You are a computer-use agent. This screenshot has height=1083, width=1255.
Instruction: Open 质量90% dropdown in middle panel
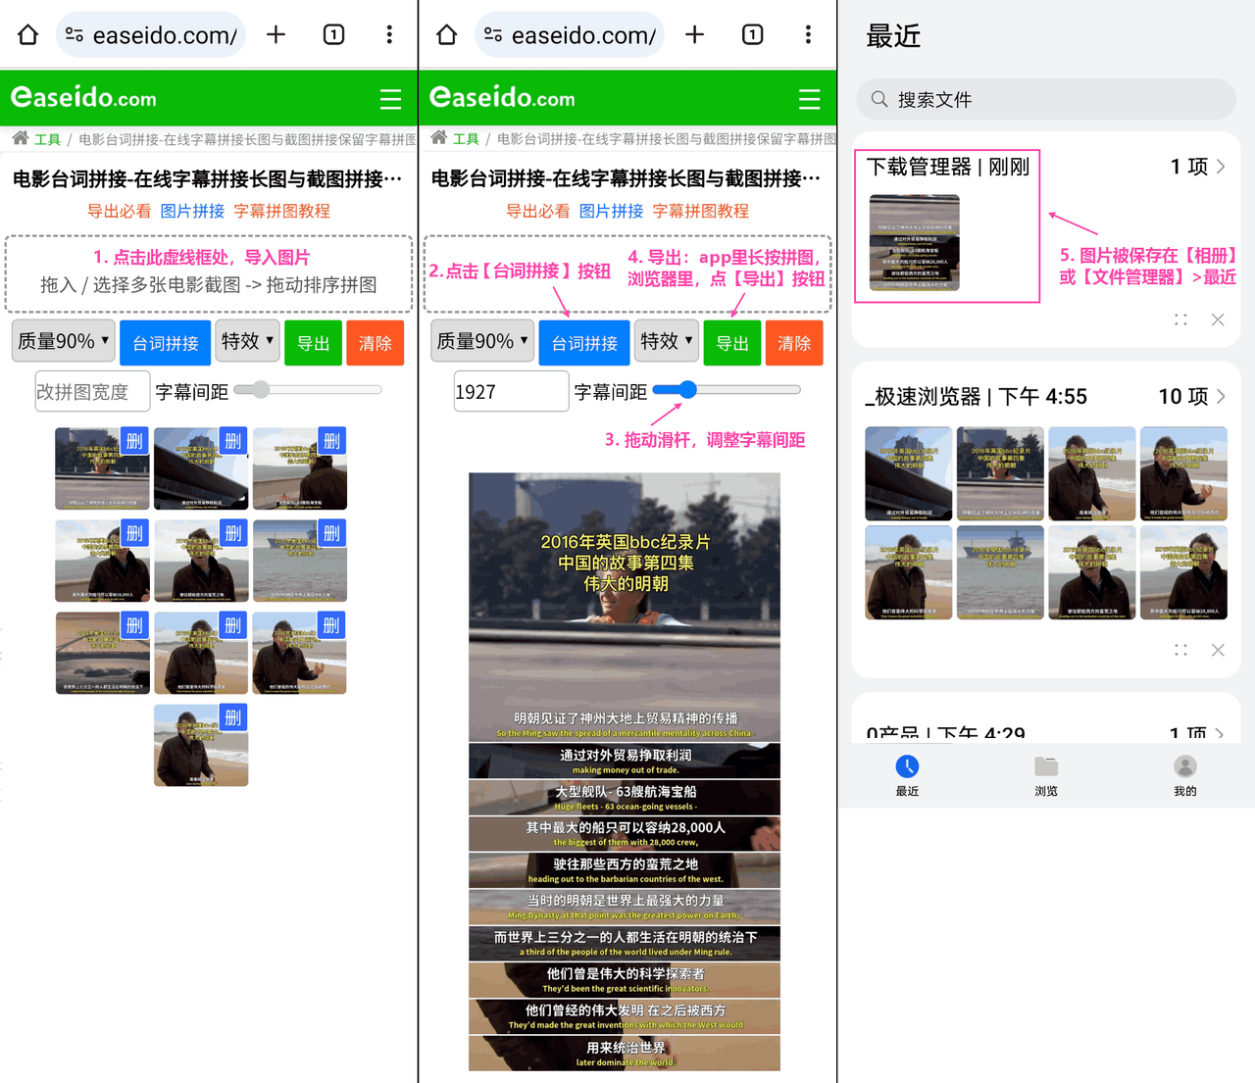[482, 341]
